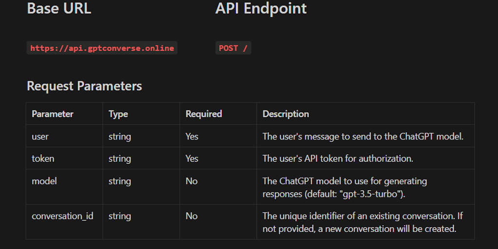Select the user parameter cell
Screen dimensions: 498x249
click(x=40, y=137)
